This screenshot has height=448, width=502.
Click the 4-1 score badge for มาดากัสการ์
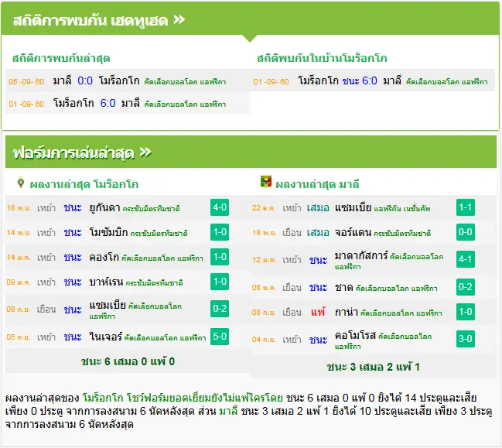465,259
